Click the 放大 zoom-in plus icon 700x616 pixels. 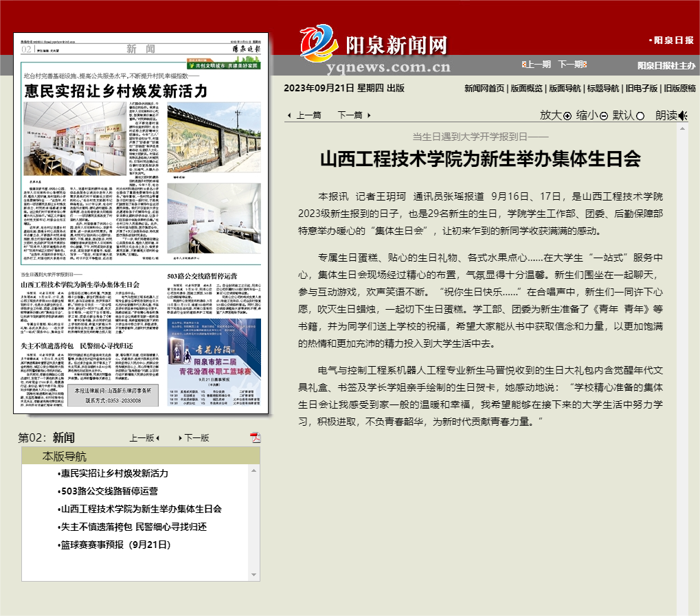[567, 116]
